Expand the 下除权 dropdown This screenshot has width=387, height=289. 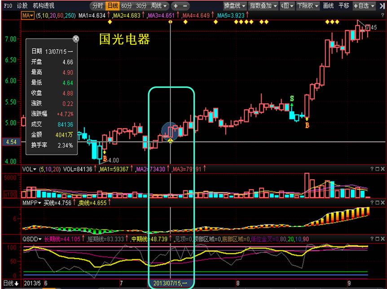(308, 6)
